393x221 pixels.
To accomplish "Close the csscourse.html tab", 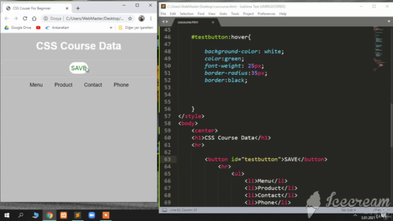I will click(213, 22).
